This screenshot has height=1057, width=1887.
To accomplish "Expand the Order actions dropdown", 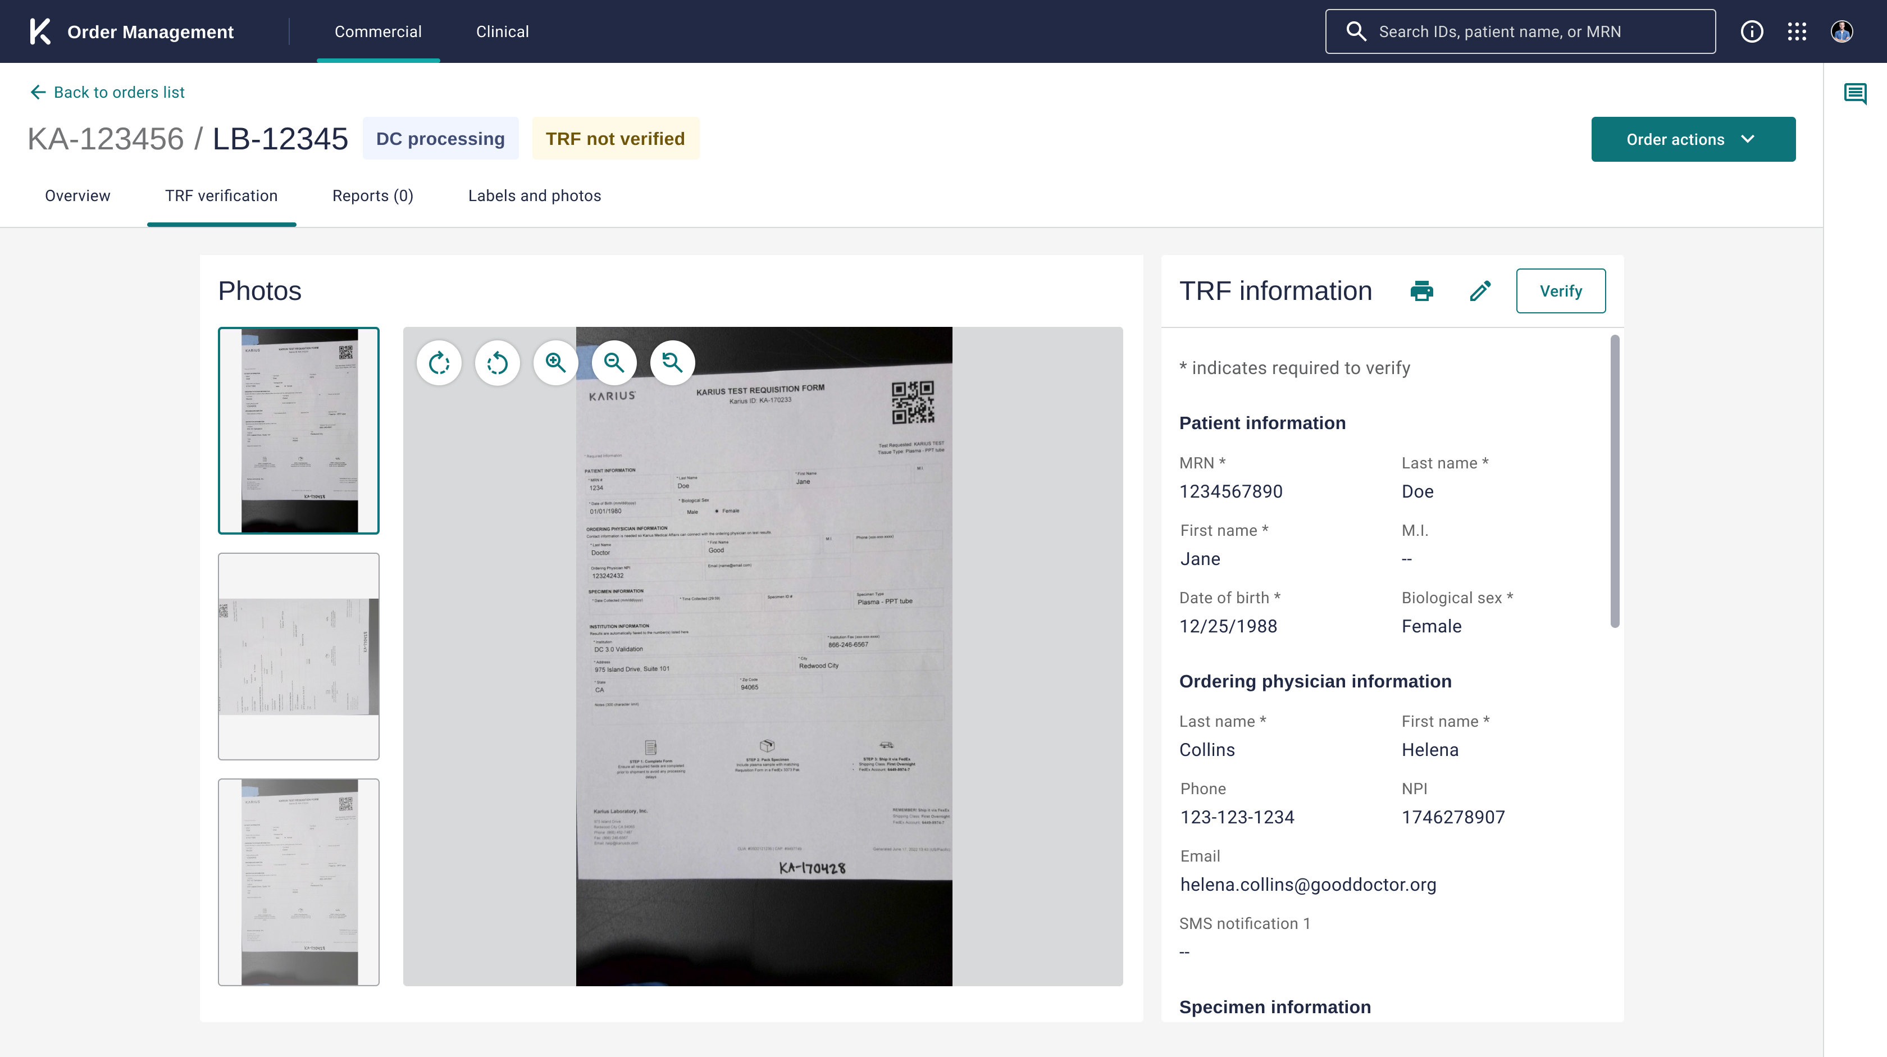I will pyautogui.click(x=1693, y=139).
